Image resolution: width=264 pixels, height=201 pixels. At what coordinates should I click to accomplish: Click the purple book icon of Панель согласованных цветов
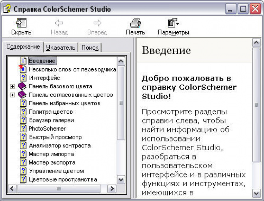22,94
